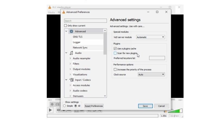
Task: Click the --:--/--:-- time display
Action: 174,116
